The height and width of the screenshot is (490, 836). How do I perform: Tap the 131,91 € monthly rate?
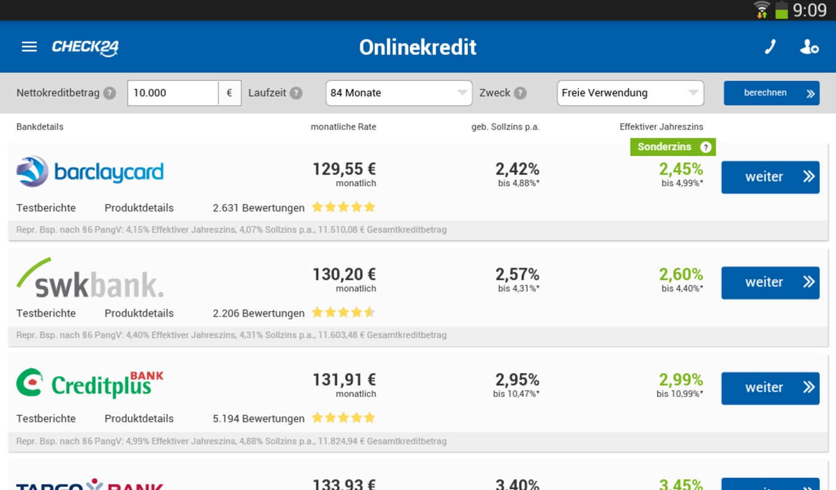[344, 380]
